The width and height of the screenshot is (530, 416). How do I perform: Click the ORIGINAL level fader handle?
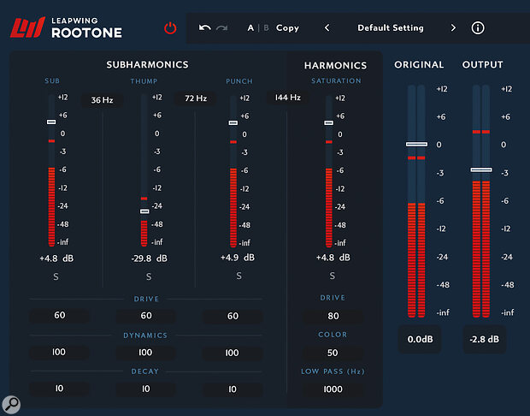[416, 144]
